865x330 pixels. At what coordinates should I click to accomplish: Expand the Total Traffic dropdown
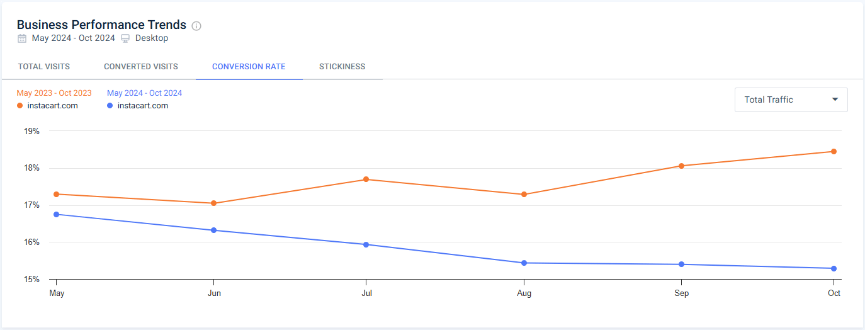791,100
